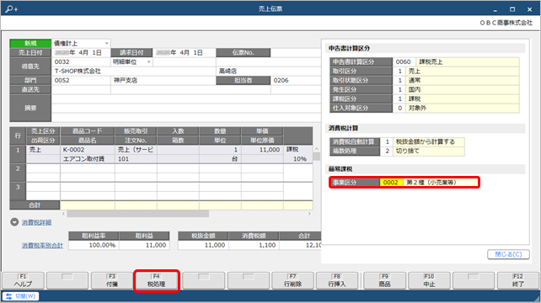Click the 仕入対象区分 value 対象外
This screenshot has width=541, height=303.
click(x=463, y=109)
